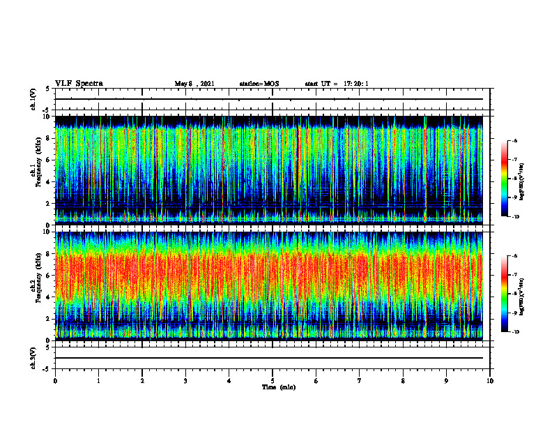
Task: Click time axis tick label "3"
Action: [x=185, y=381]
